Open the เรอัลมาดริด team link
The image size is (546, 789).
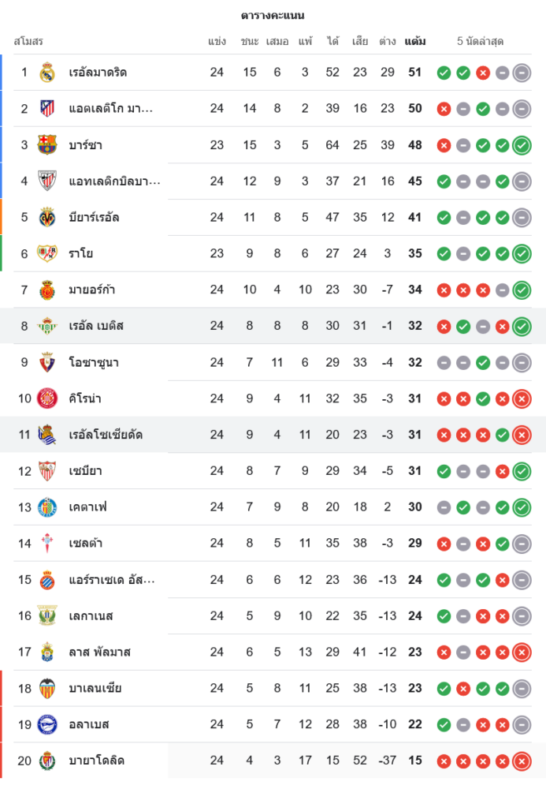pyautogui.click(x=98, y=73)
